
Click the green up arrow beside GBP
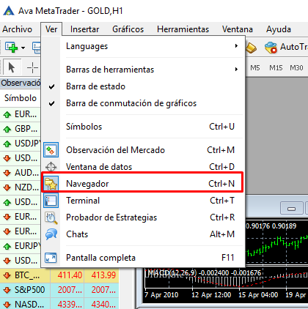pos(7,129)
